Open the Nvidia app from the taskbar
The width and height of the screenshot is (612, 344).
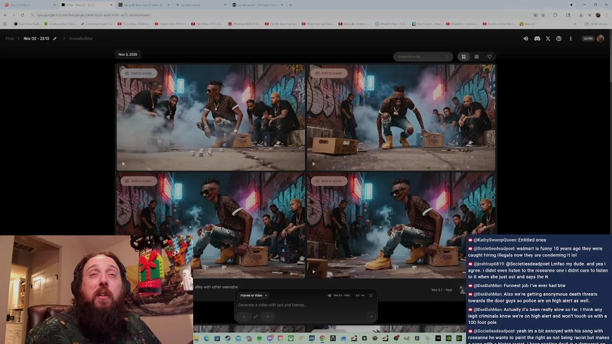point(448,338)
